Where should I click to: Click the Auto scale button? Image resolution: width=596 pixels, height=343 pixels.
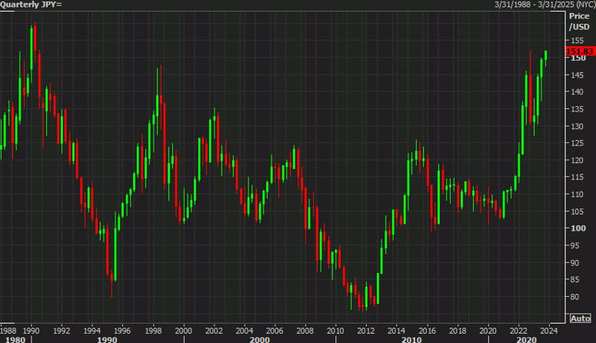(x=579, y=318)
